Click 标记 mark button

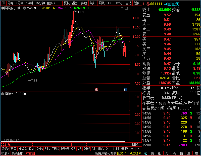pos(119,3)
